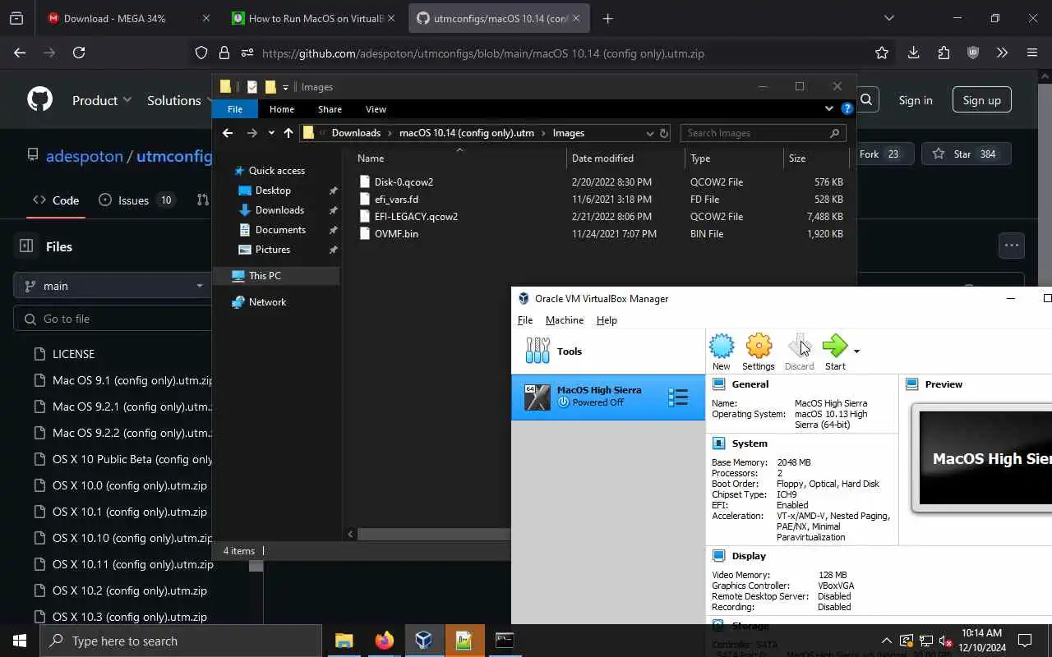Go back in File Explorer
This screenshot has width=1052, height=657.
(228, 133)
